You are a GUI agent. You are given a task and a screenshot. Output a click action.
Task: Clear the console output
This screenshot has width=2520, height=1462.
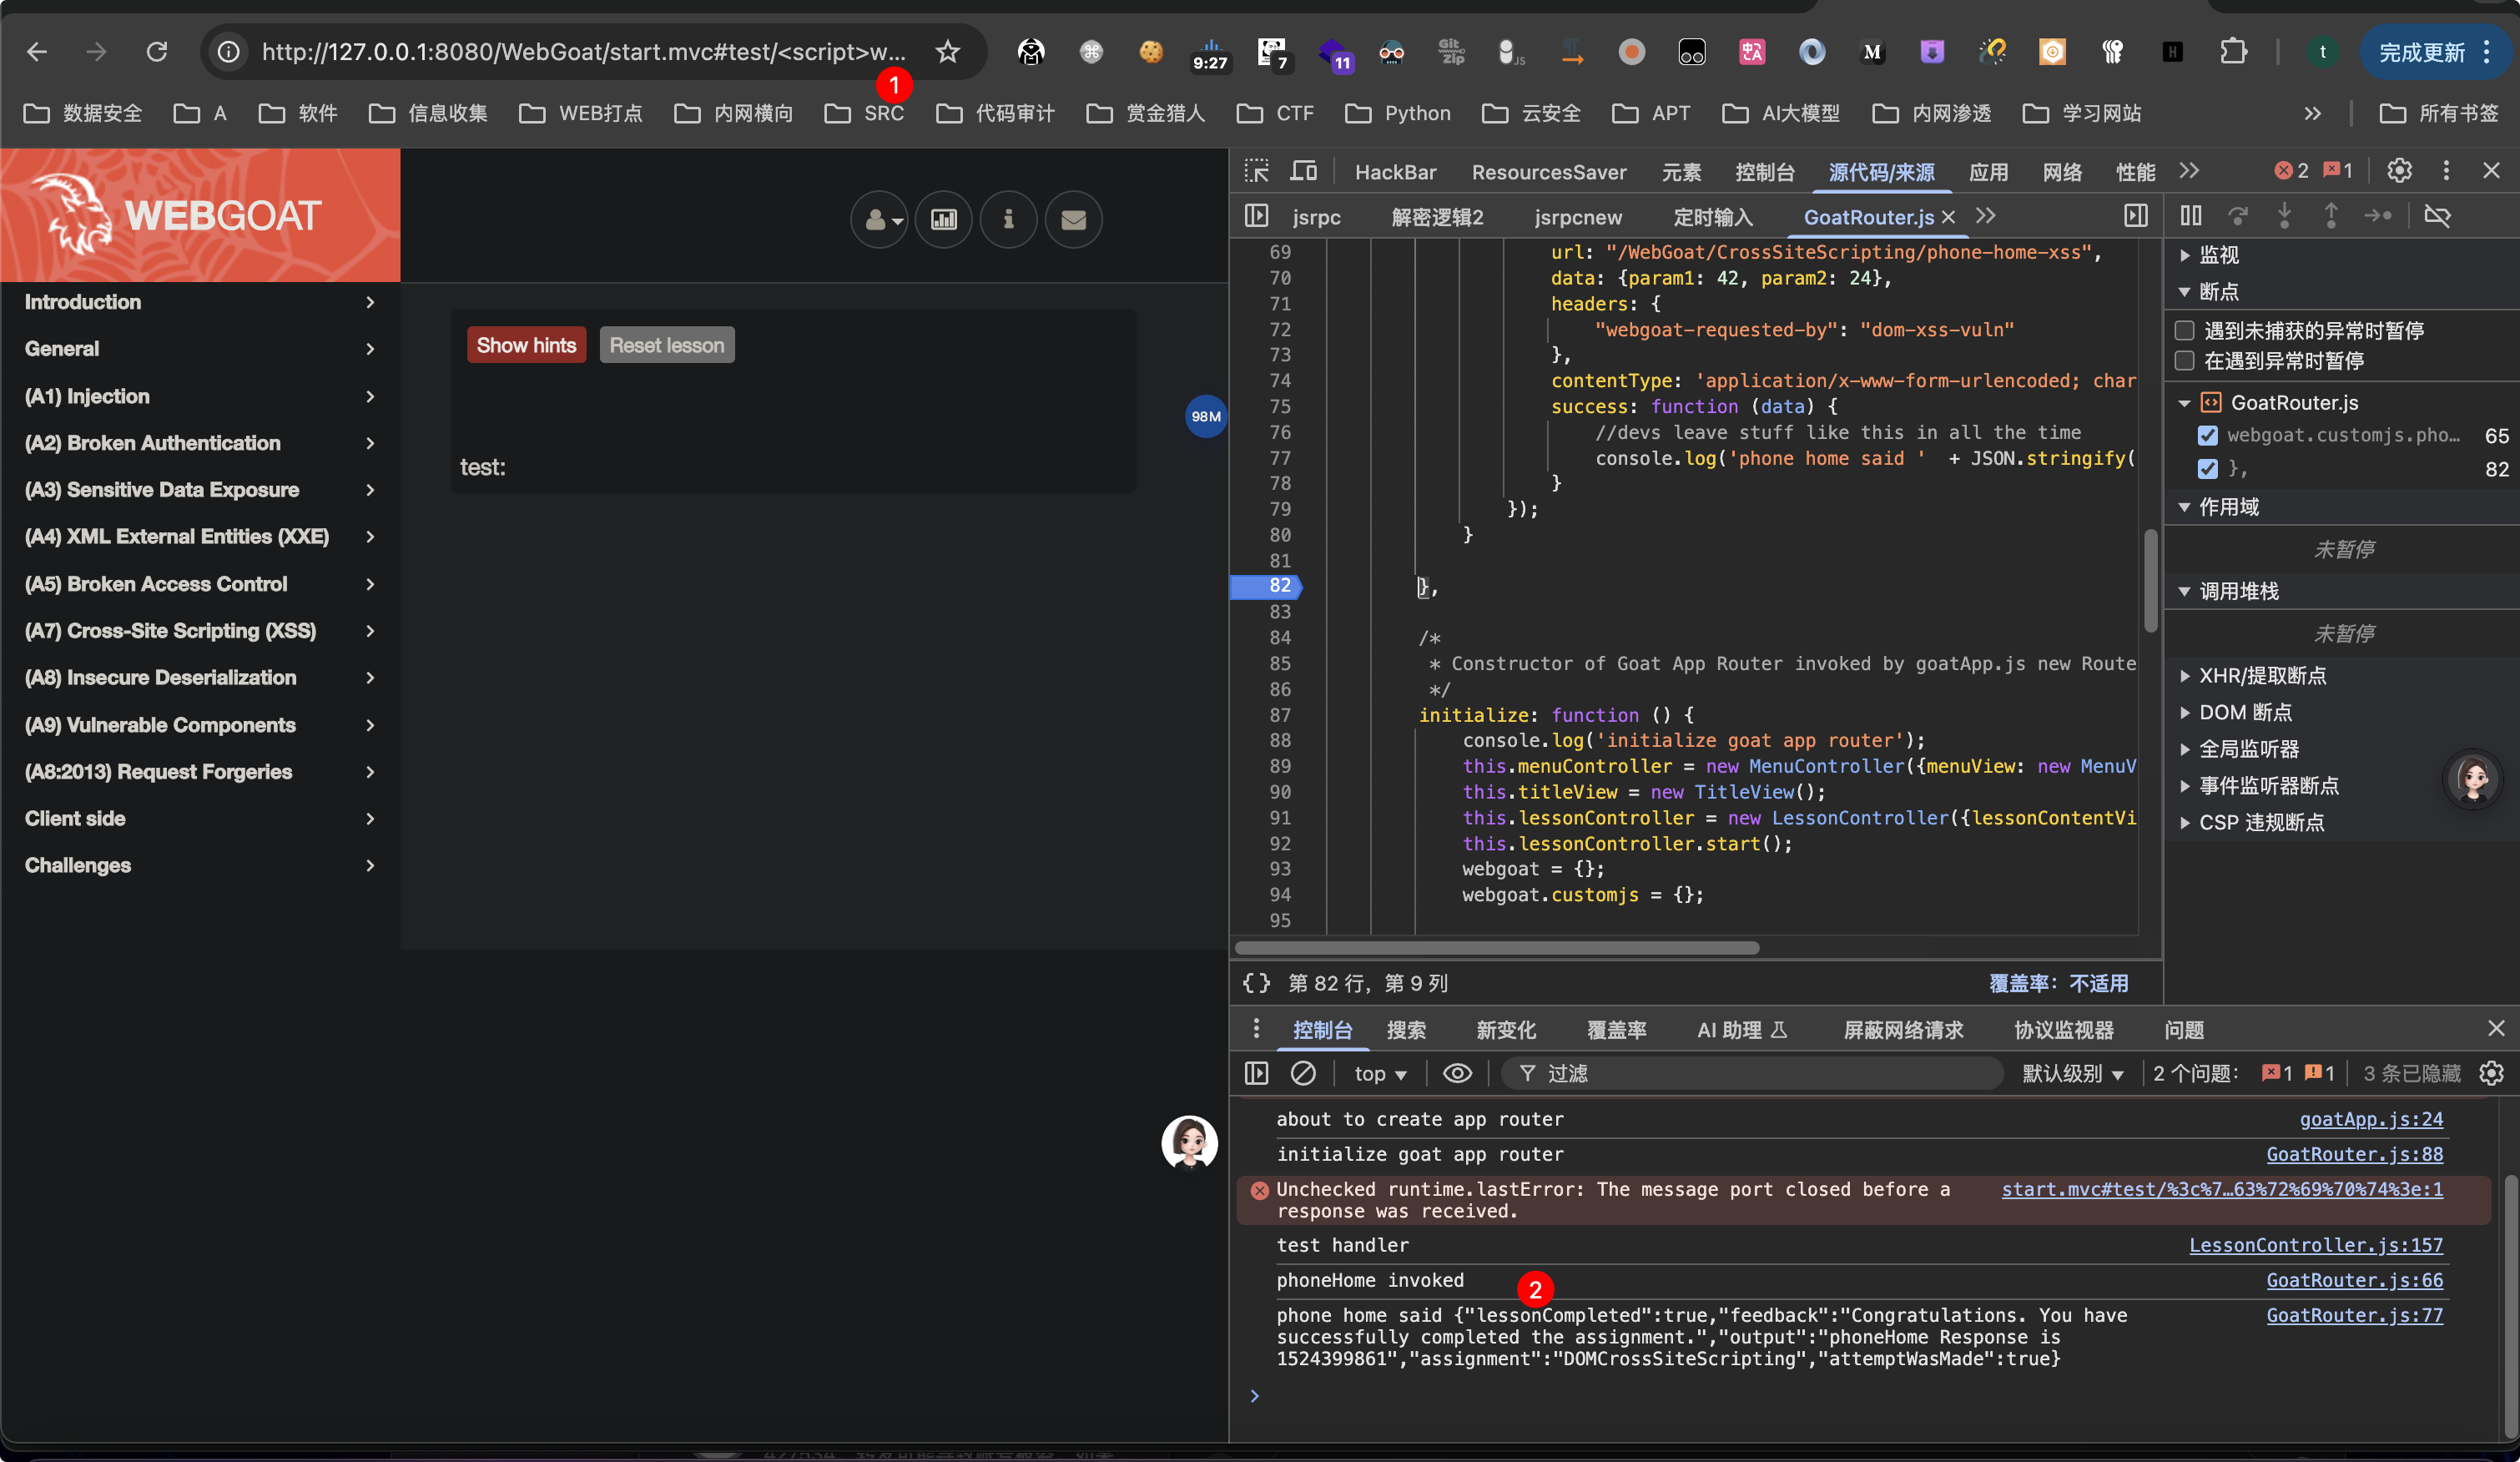click(x=1302, y=1073)
